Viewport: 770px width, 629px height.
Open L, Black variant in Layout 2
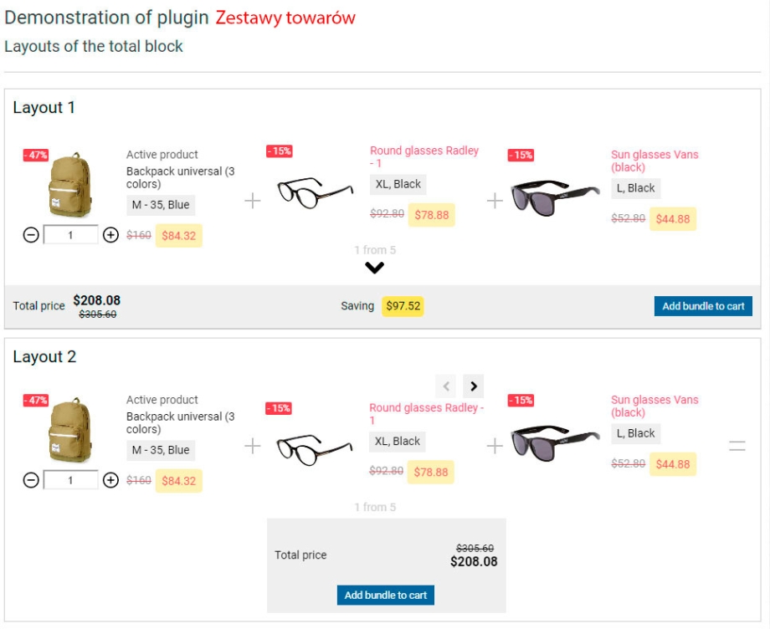point(635,433)
